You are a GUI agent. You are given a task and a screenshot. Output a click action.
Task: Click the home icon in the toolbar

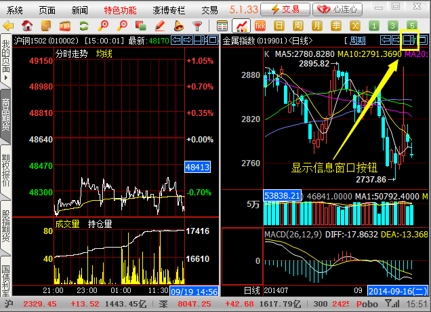[x=27, y=26]
